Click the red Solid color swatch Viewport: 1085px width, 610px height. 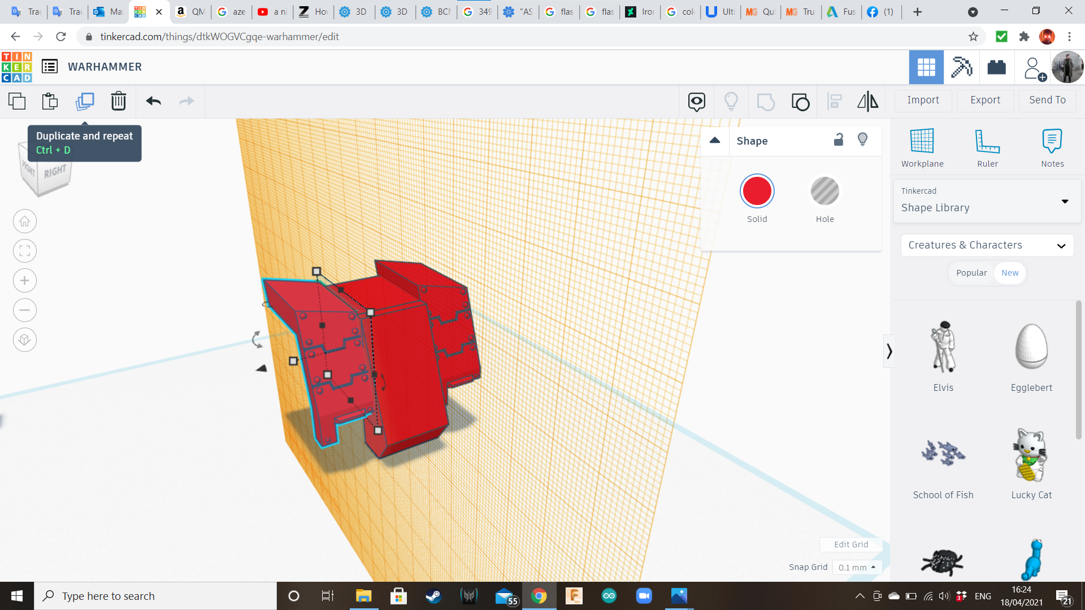pos(757,191)
